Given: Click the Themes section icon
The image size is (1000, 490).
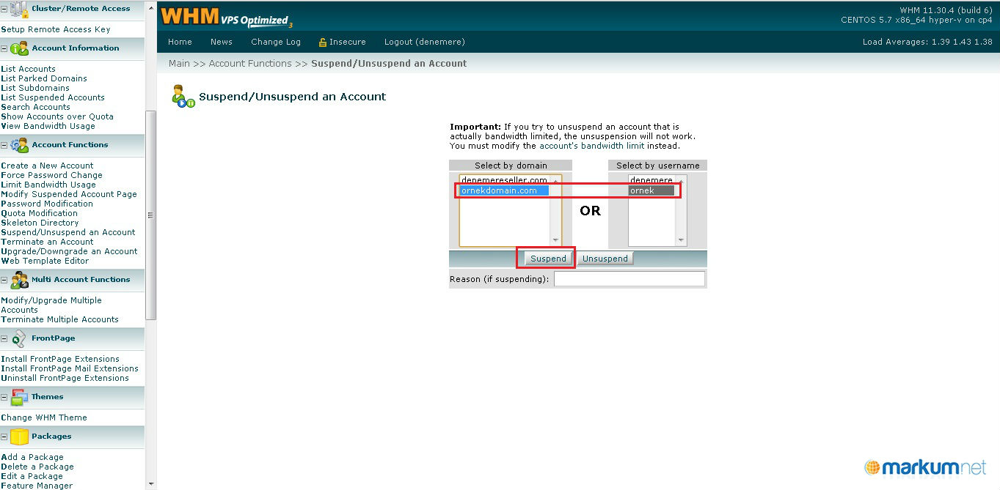Looking at the screenshot, I should [x=19, y=397].
